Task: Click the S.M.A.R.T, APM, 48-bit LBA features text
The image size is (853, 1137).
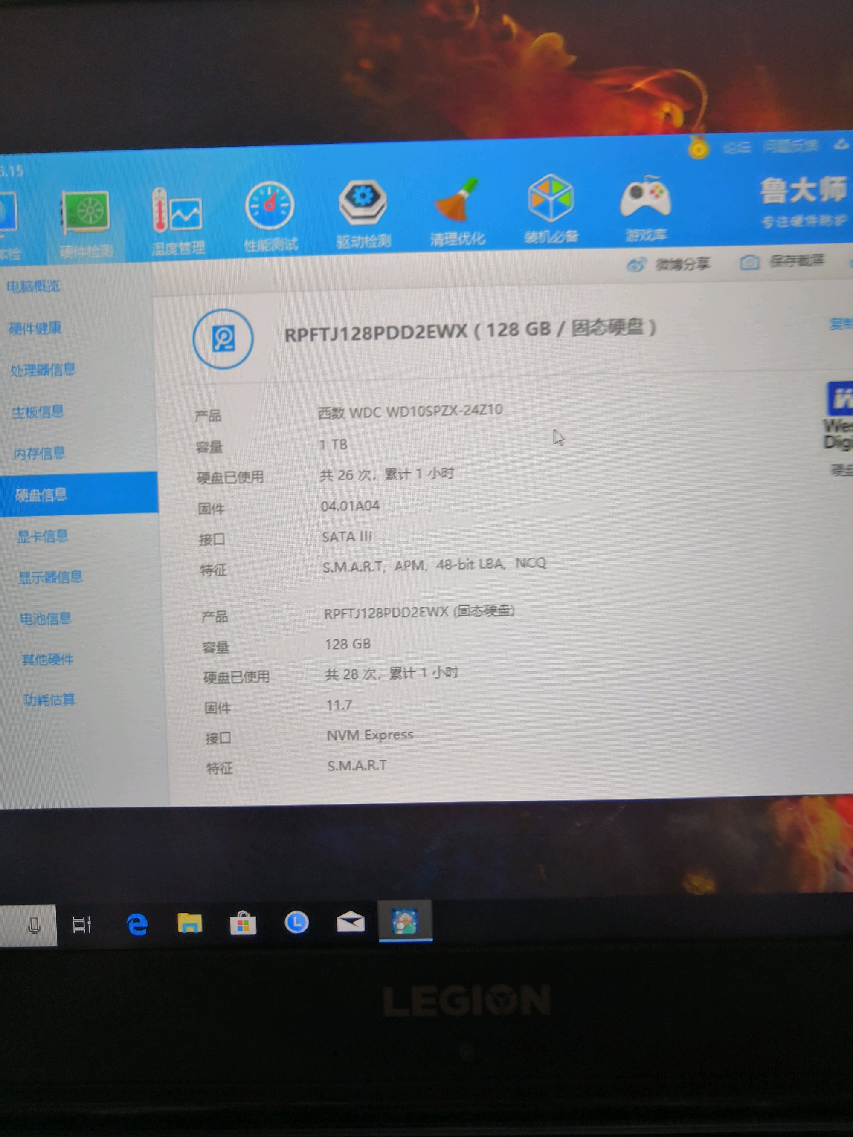Action: (435, 565)
